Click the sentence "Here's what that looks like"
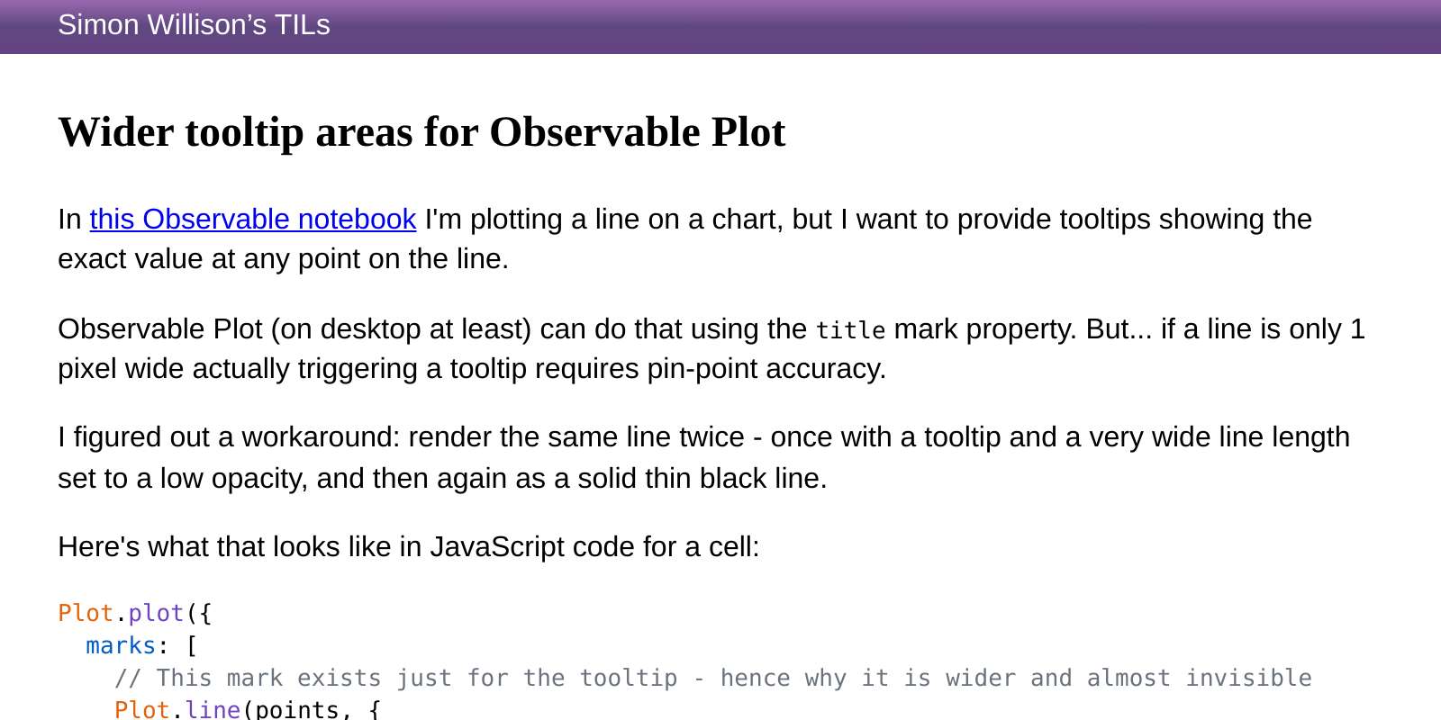Image resolution: width=1441 pixels, height=720 pixels. point(409,546)
